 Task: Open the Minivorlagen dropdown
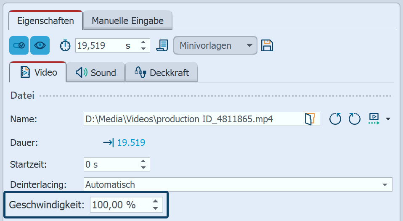pyautogui.click(x=215, y=45)
